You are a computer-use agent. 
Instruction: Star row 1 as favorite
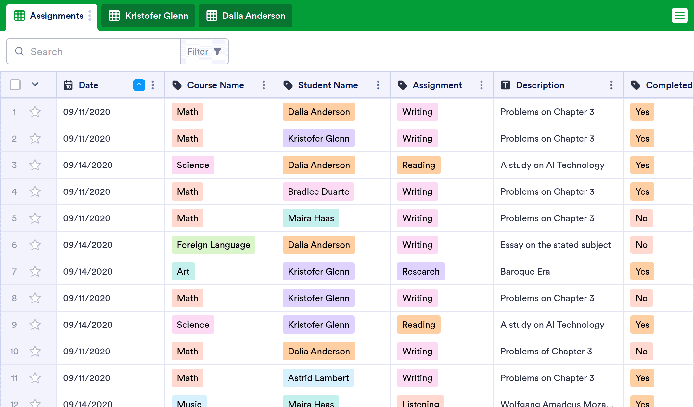35,112
